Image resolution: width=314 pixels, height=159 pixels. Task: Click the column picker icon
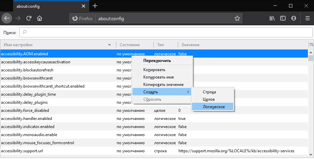pos(311,44)
